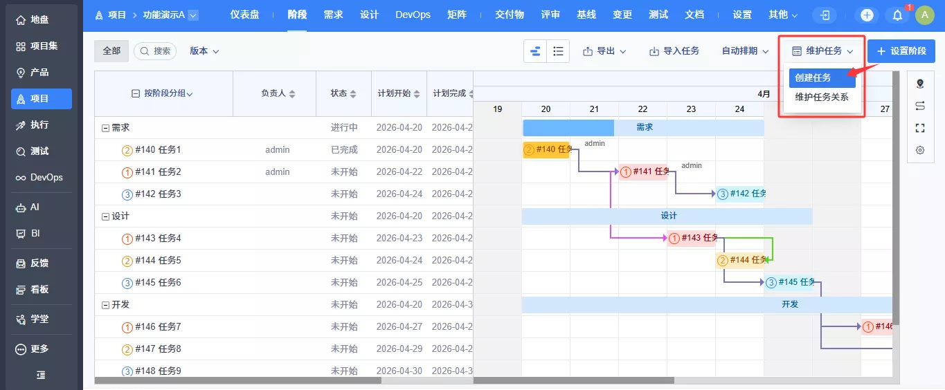Switch to Gantt chart view icon

535,51
